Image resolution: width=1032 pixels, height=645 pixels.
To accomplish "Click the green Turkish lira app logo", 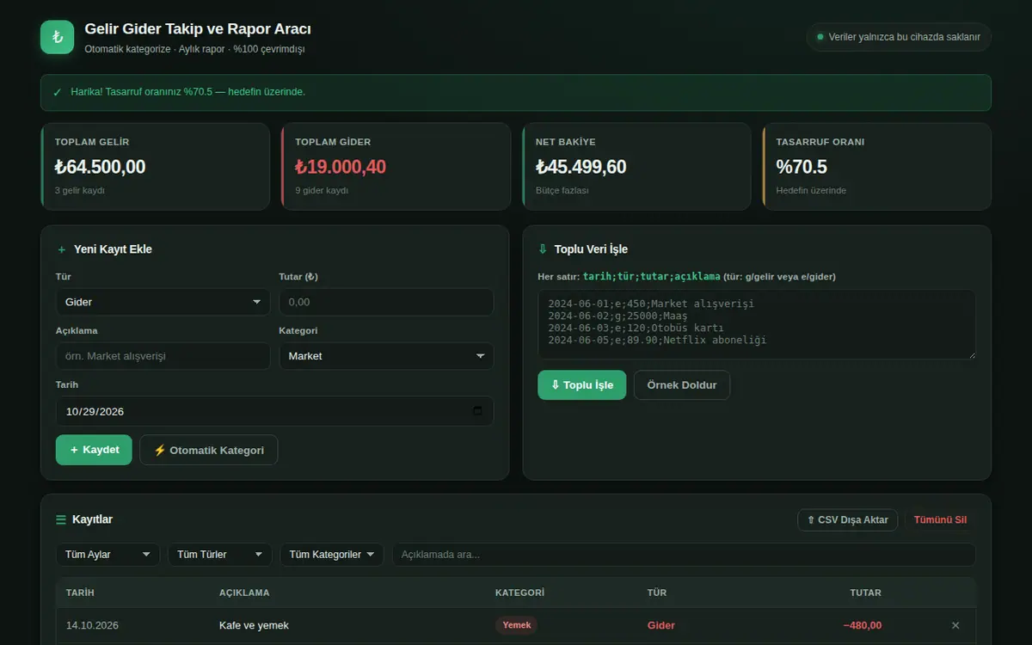I will (x=58, y=37).
